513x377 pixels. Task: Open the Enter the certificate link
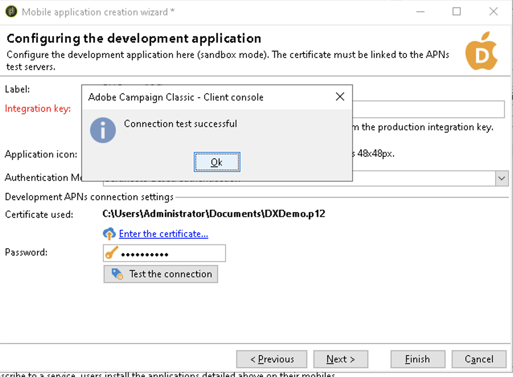click(164, 234)
